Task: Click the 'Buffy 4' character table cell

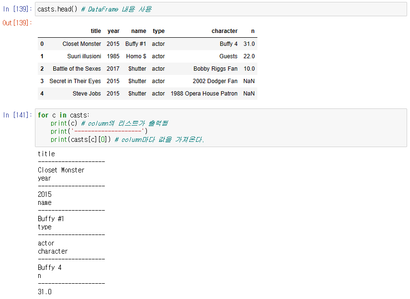Action: [229, 44]
